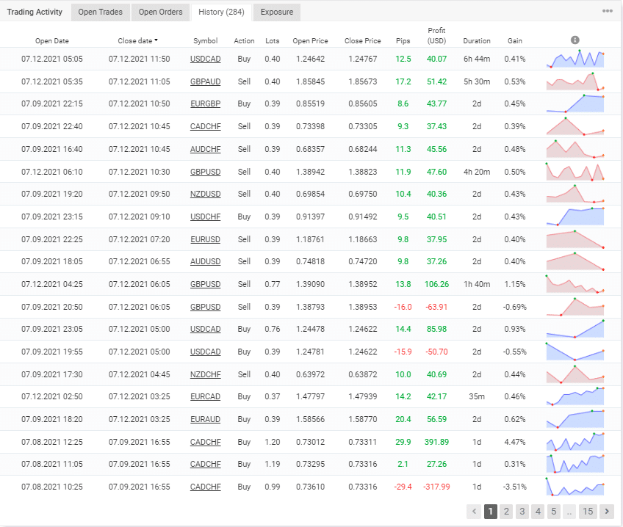Viewport: 623px width, 527px height.
Task: Click the sparkline chart for the GBPAUD trade
Action: click(575, 81)
